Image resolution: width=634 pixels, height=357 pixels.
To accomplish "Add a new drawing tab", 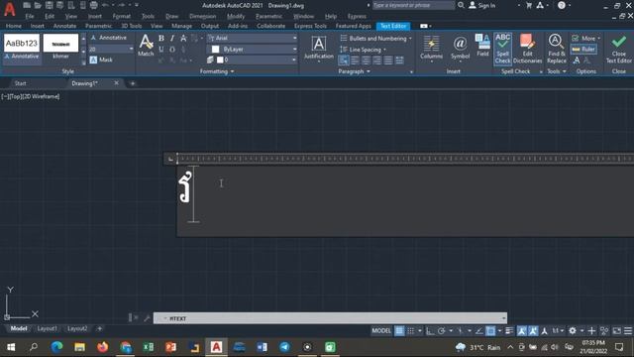I will point(132,83).
